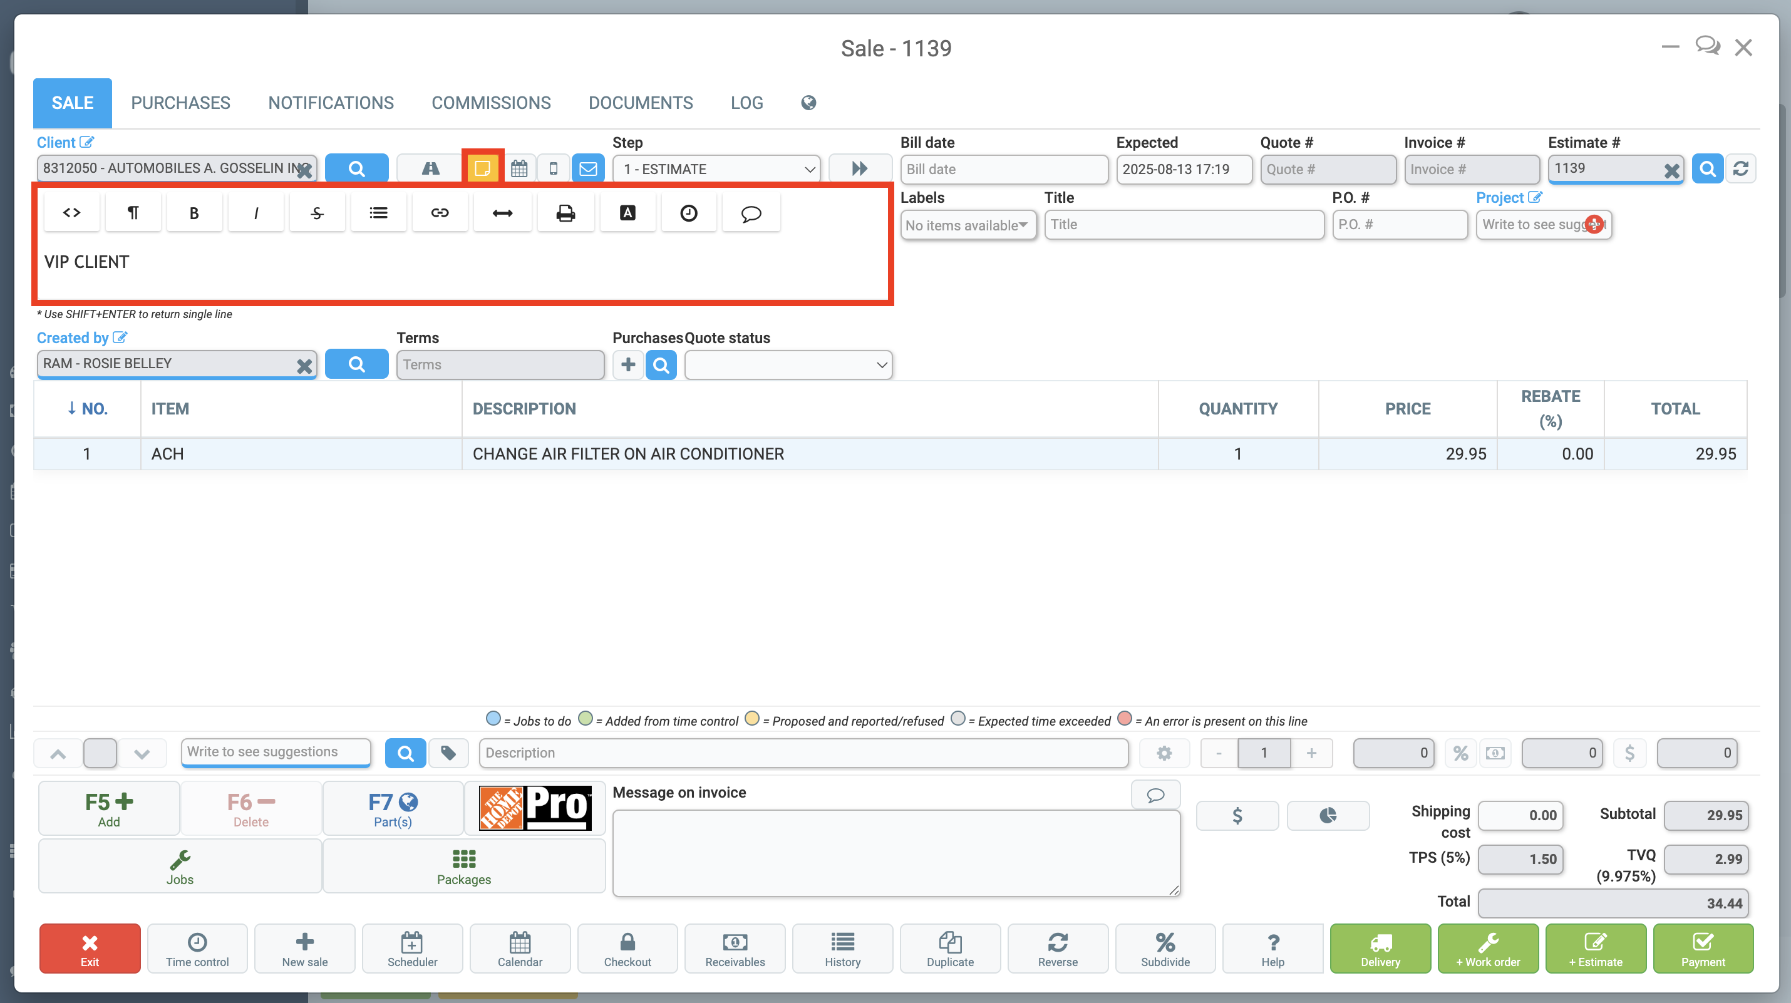
Task: Click the green Payment button
Action: (1703, 949)
